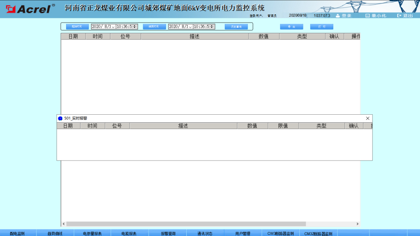The height and width of the screenshot is (236, 420).
Task: Click the 结束时间 button
Action: [x=154, y=26]
